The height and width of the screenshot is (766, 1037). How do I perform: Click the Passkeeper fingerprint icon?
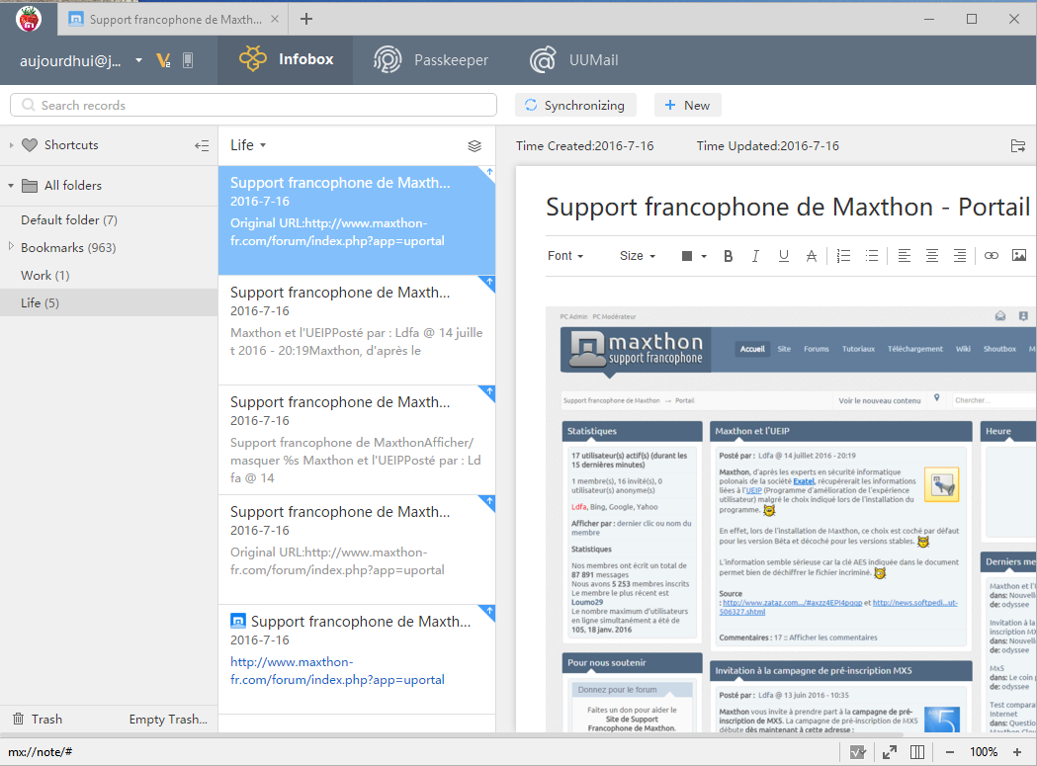(388, 59)
